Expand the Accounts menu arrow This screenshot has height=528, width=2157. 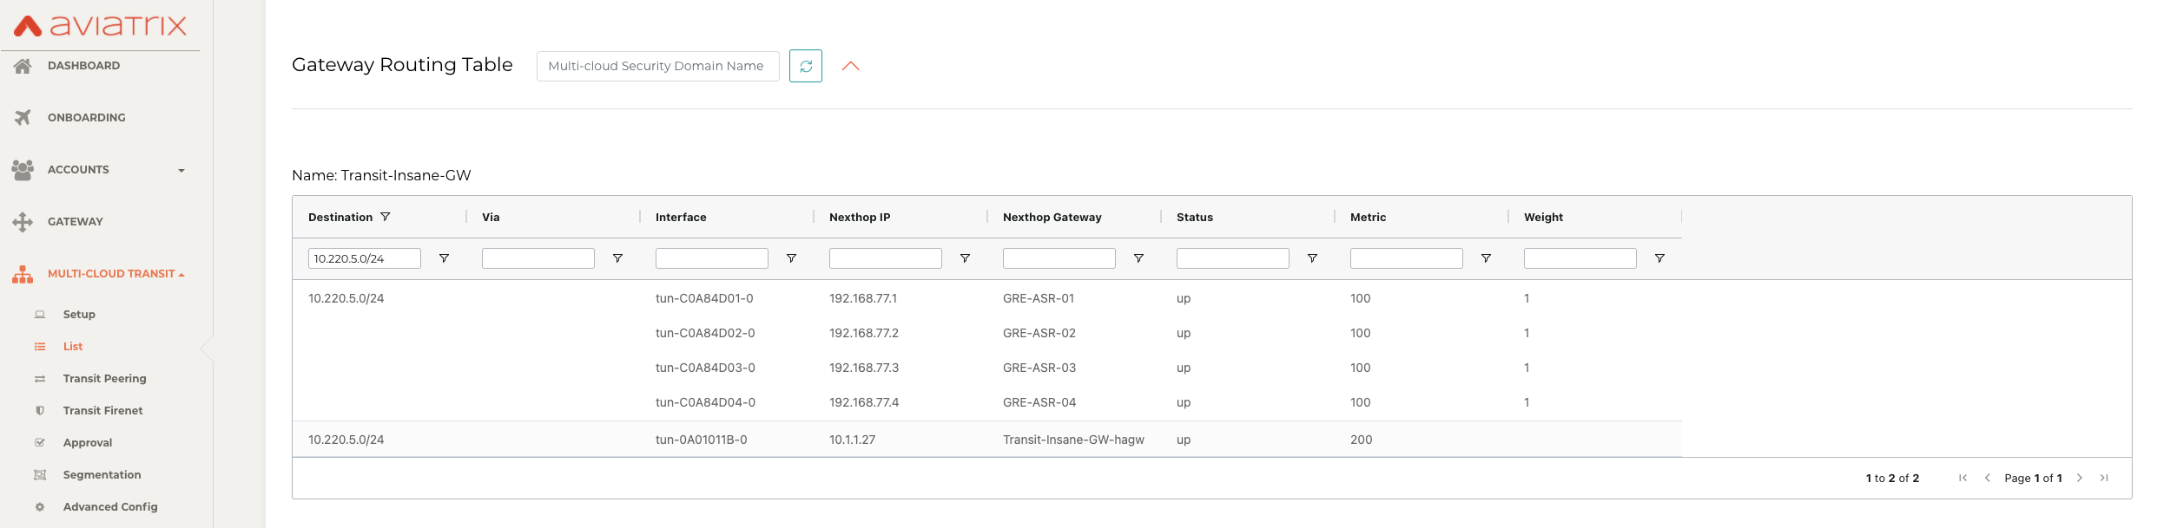pyautogui.click(x=181, y=170)
